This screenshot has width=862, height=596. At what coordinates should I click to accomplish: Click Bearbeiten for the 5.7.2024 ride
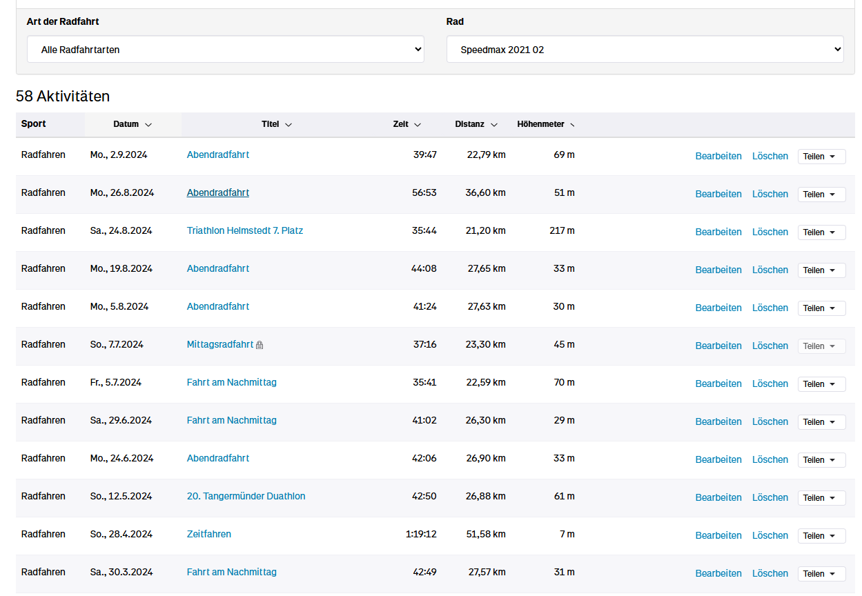point(718,384)
